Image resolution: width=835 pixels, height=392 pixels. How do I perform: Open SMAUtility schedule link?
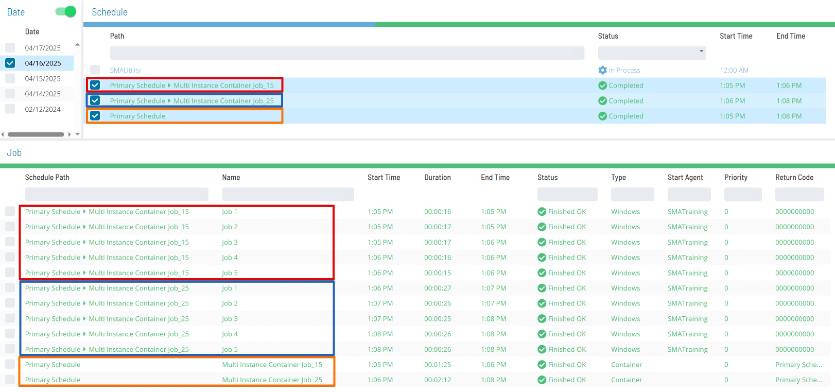(x=125, y=70)
